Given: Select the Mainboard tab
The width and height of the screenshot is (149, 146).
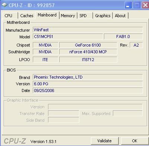Looking at the screenshot, I should (x=47, y=15).
